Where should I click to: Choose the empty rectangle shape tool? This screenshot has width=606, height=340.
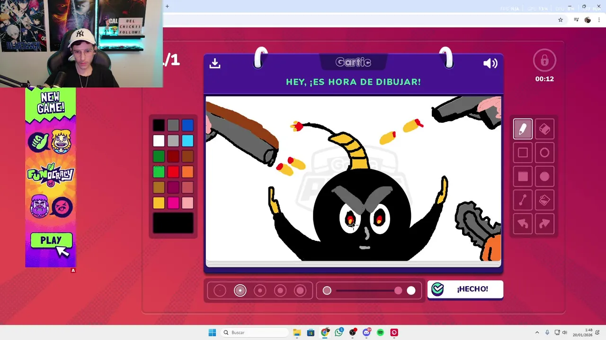pyautogui.click(x=523, y=153)
